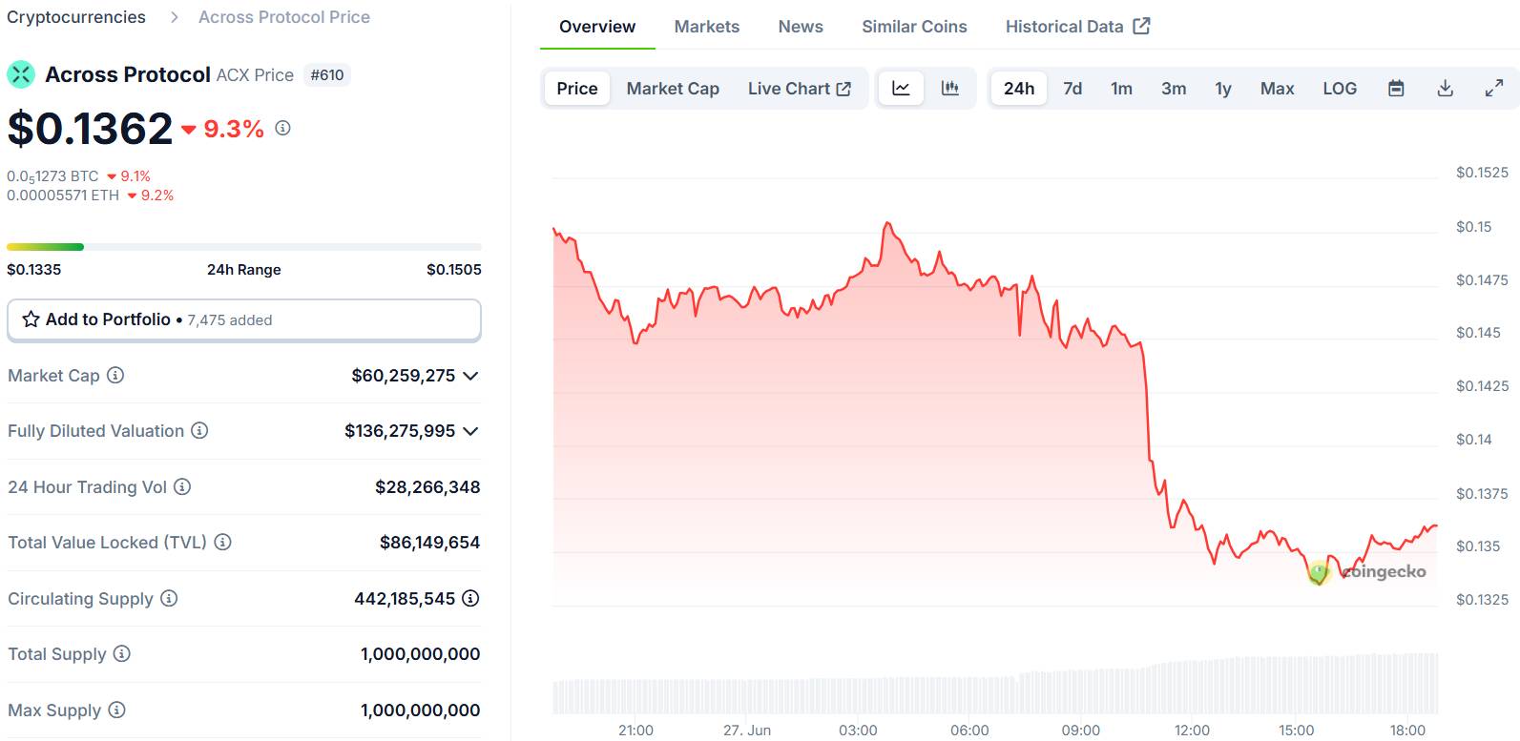This screenshot has width=1520, height=741.
Task: Click the info icon next to 9.3% change
Action: [282, 128]
